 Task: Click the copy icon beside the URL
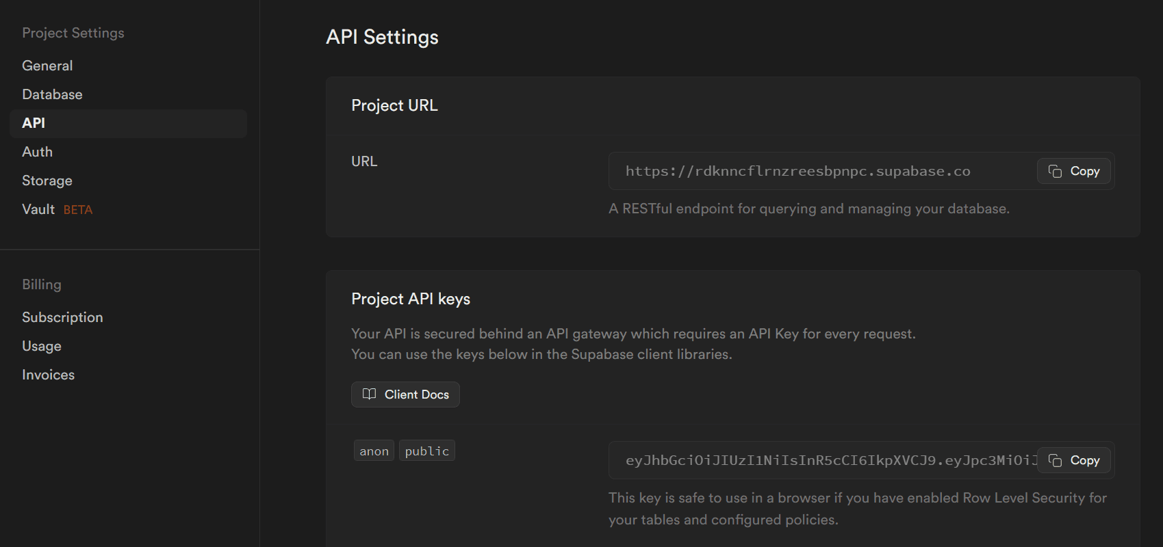(1055, 171)
